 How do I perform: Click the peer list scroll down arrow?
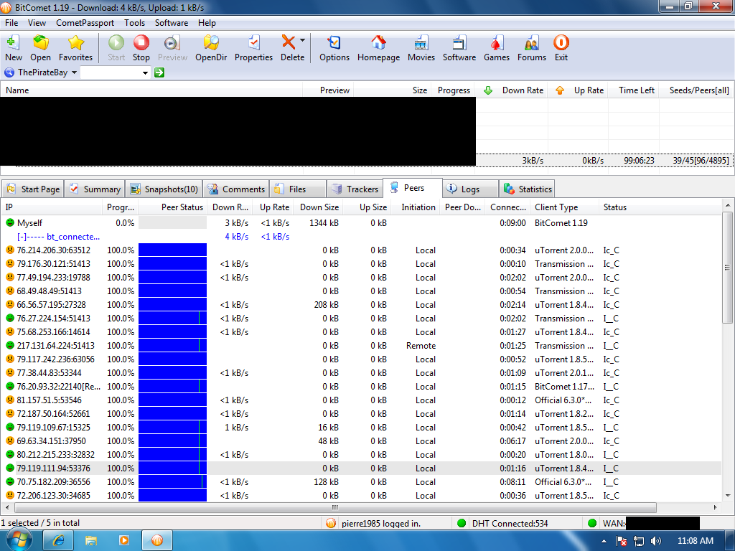click(x=728, y=495)
